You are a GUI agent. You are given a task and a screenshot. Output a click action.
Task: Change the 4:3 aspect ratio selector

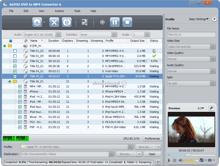tap(201, 108)
